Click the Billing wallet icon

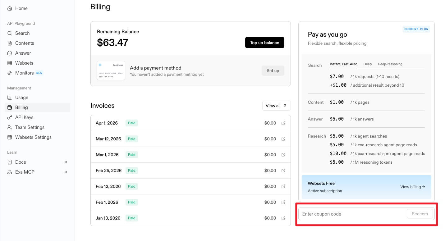(10, 107)
